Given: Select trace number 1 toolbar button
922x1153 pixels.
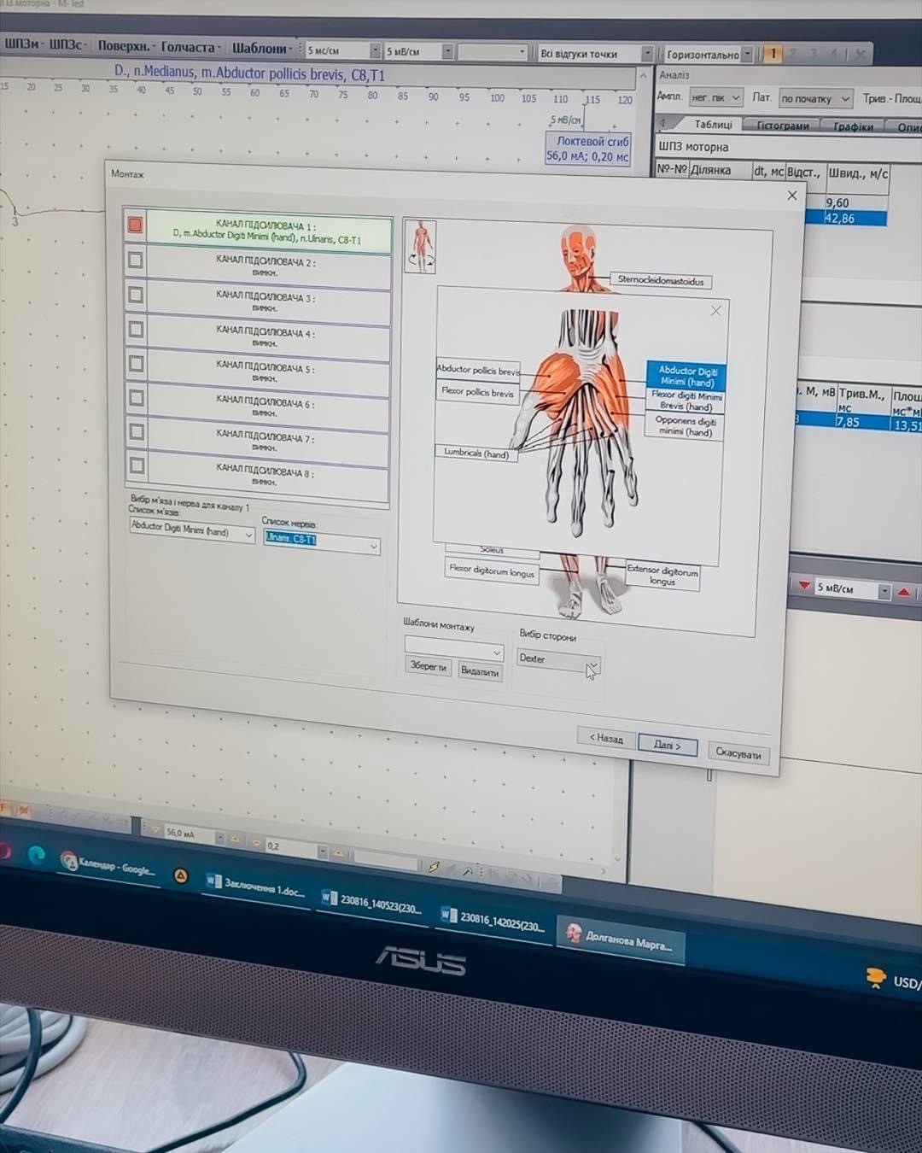Looking at the screenshot, I should tap(773, 54).
